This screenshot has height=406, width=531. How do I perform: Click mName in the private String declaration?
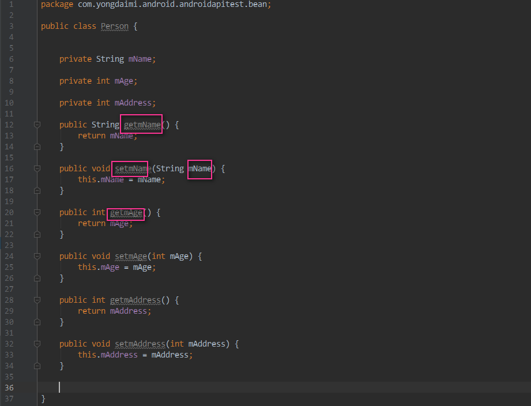[140, 59]
